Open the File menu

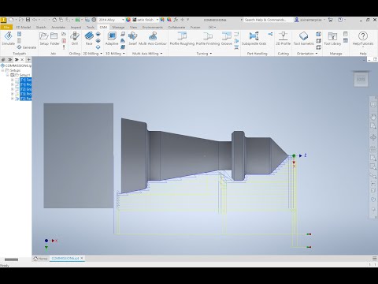6,27
